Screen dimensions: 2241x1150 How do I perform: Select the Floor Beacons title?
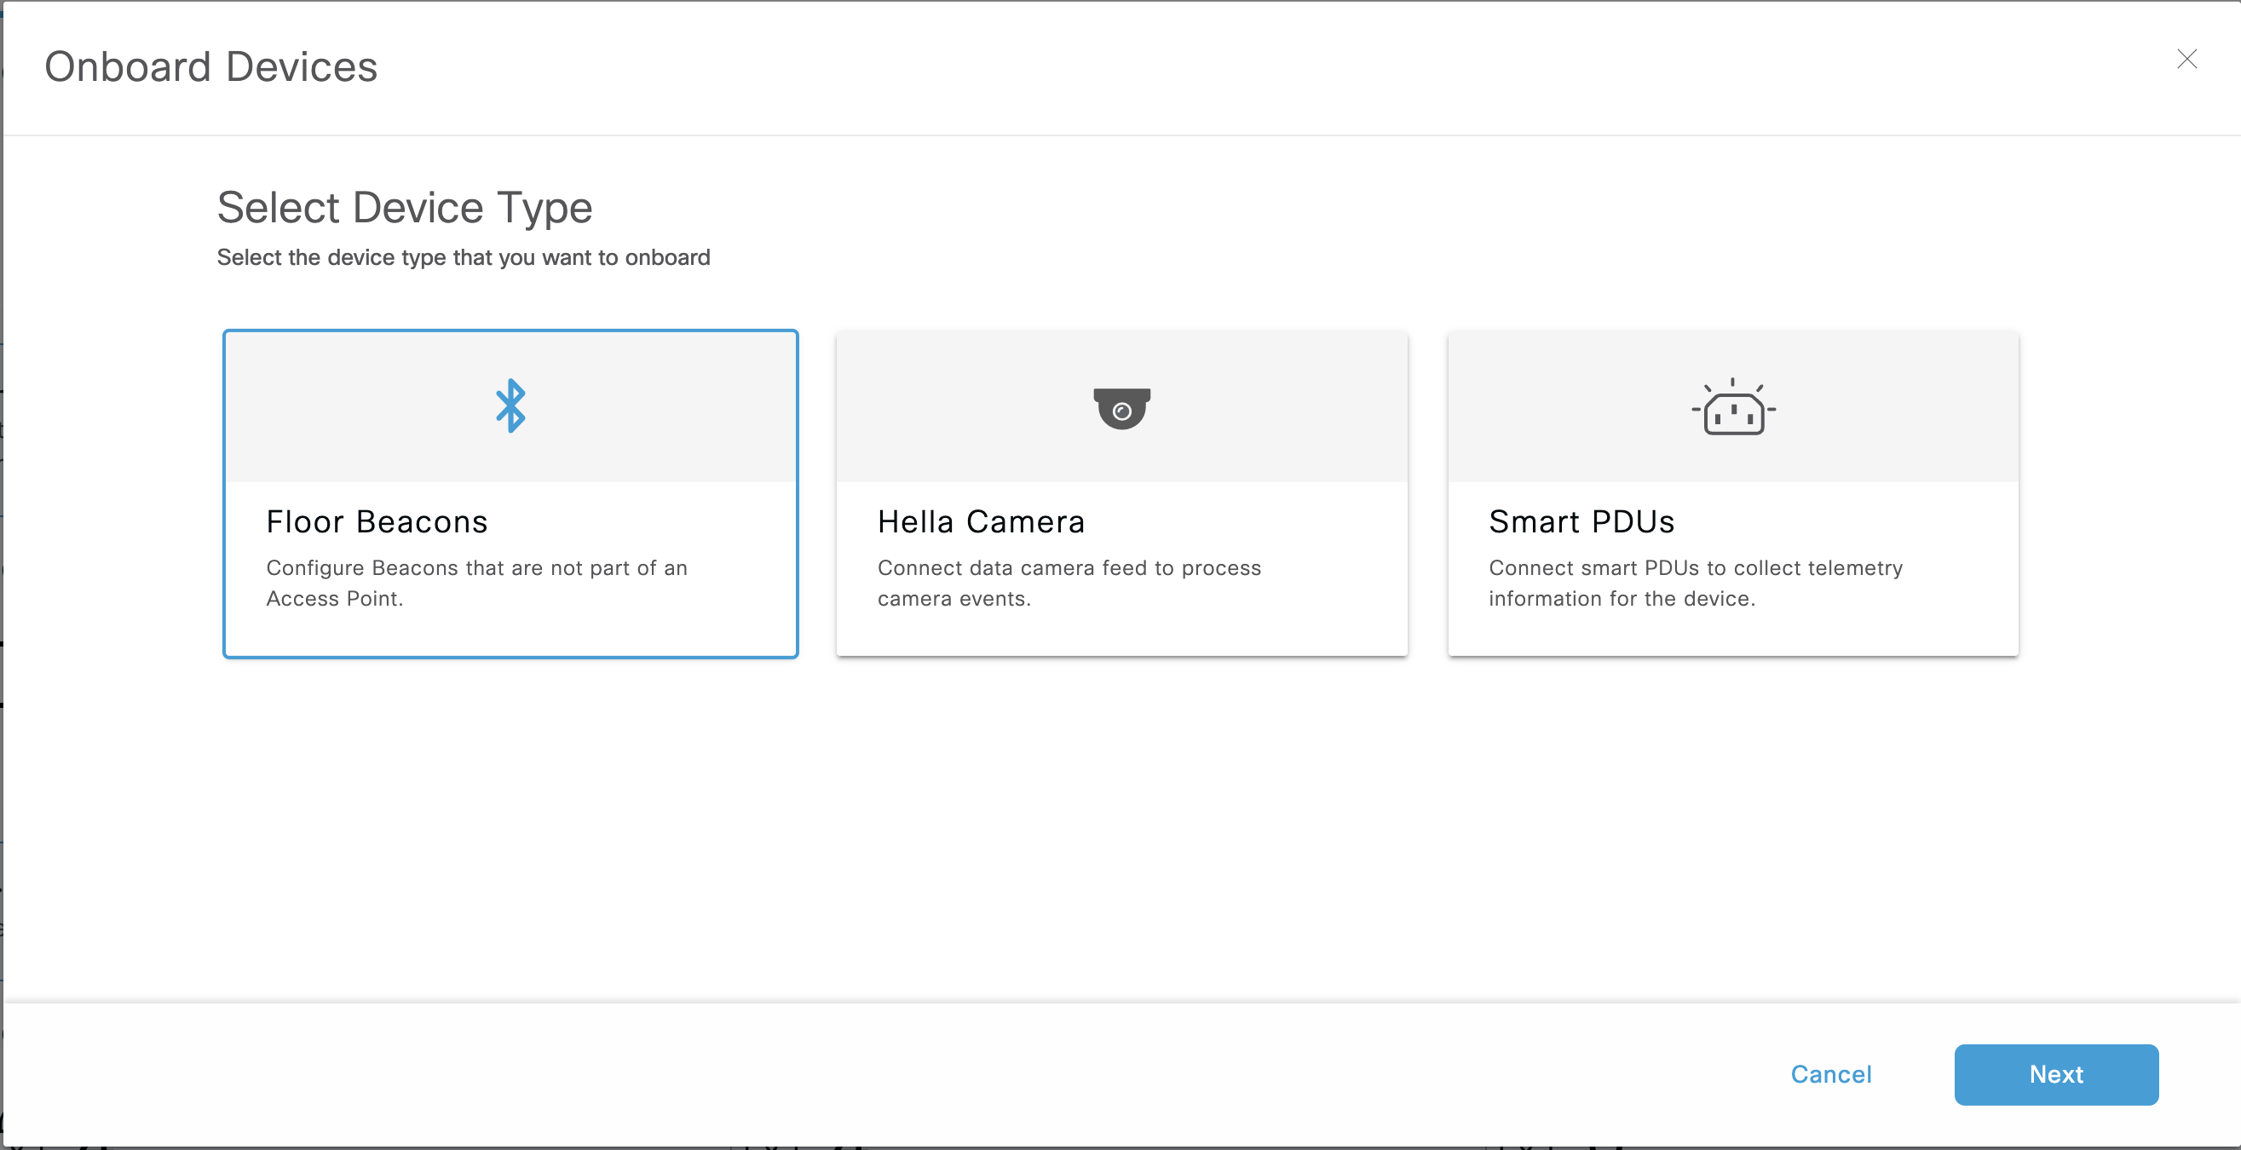point(377,522)
